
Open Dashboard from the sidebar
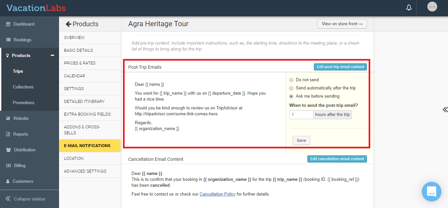click(24, 24)
